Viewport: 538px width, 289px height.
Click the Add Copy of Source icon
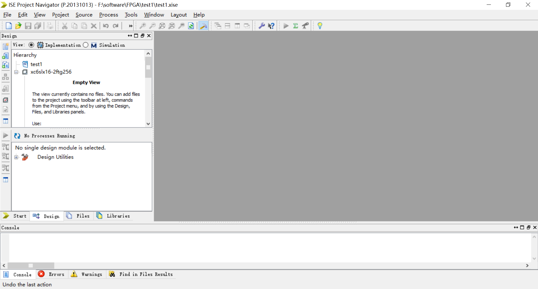pyautogui.click(x=5, y=65)
